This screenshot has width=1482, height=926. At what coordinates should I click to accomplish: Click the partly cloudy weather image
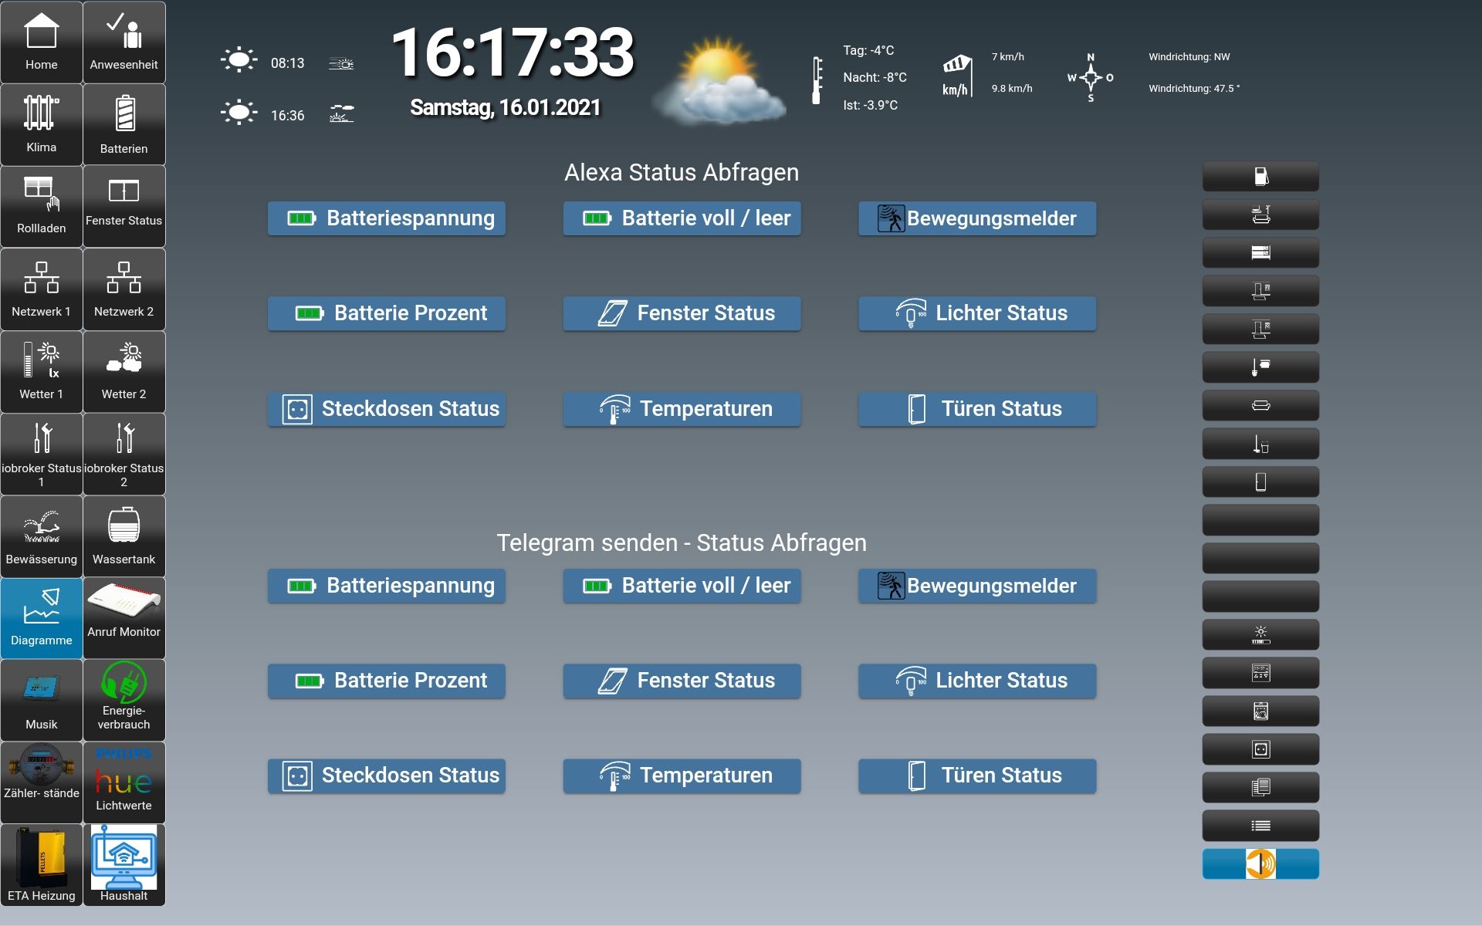pos(719,81)
